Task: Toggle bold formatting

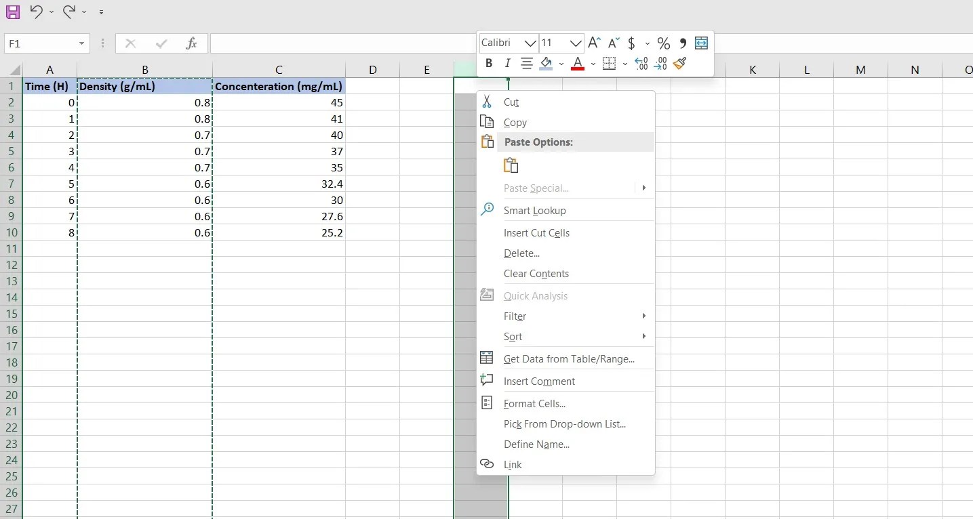Action: pyautogui.click(x=488, y=64)
